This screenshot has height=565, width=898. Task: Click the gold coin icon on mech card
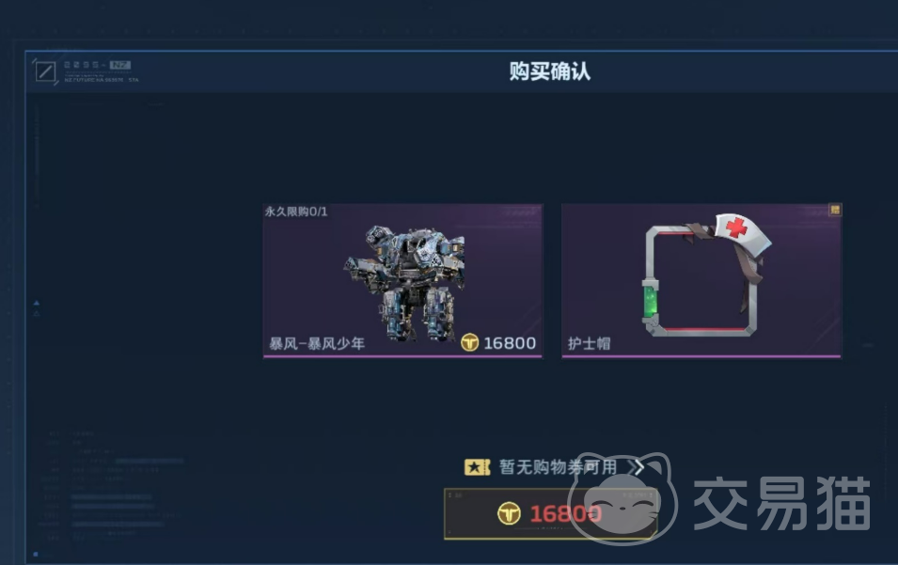469,342
